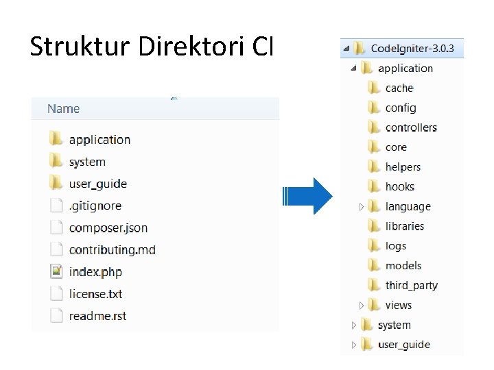Select 'application' label in folder tree

tap(405, 69)
